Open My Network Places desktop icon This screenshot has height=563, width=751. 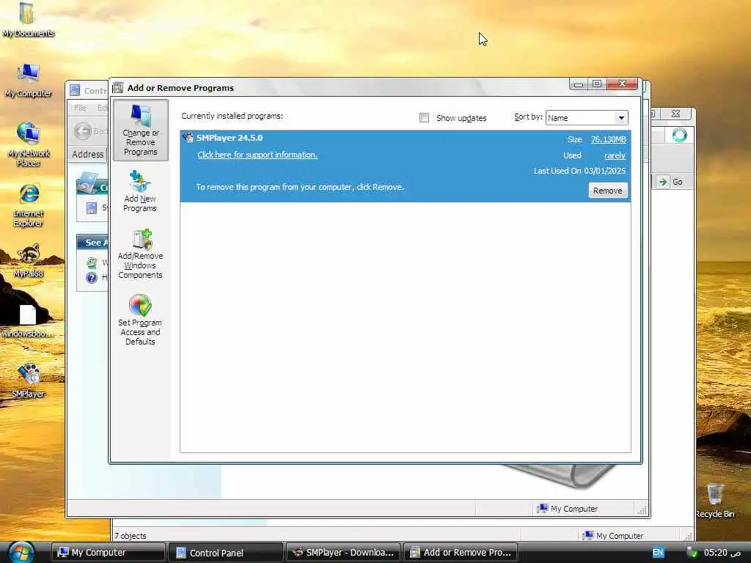(28, 144)
